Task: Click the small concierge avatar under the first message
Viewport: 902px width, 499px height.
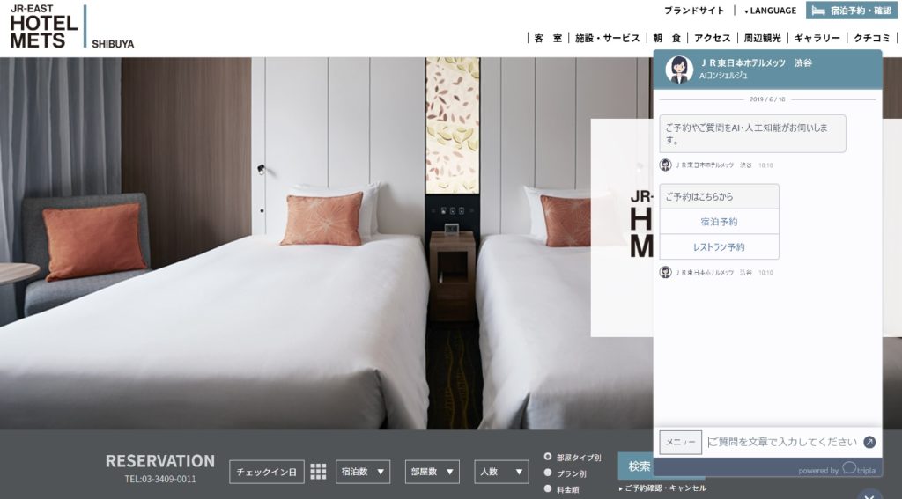Action: 666,165
